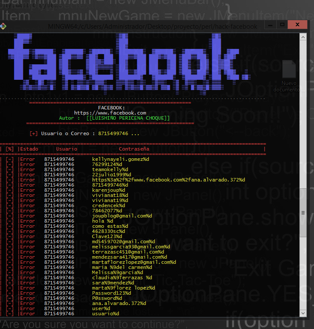Screen dimensions: 314x329
Task: Click the Autor LUISHIÑO PERICENA CHOQUE line
Action: [114, 118]
